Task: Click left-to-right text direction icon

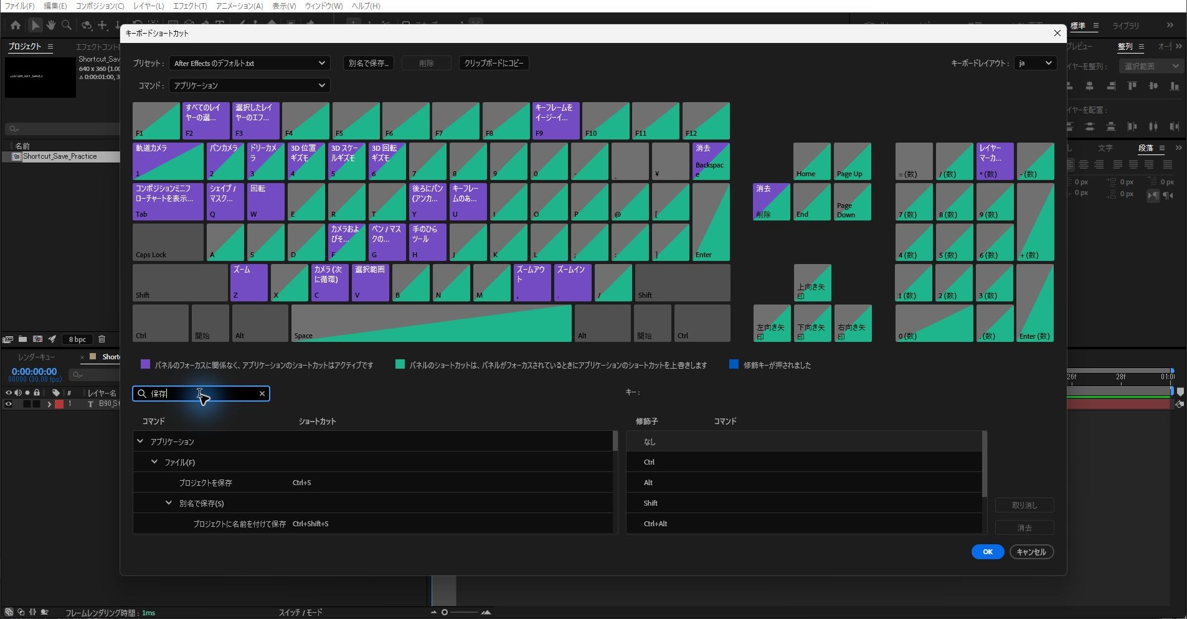Action: pyautogui.click(x=1153, y=195)
